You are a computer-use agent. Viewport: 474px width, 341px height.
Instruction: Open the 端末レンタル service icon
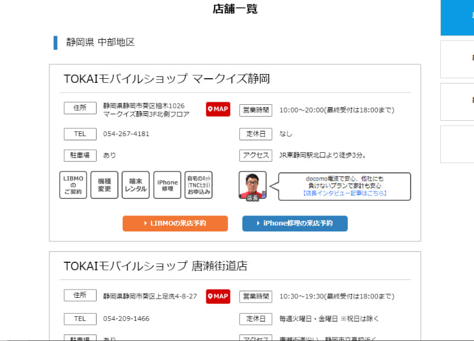[136, 185]
